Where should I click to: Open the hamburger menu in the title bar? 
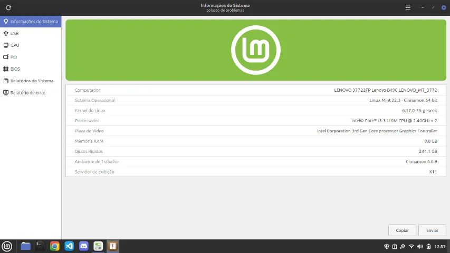point(408,8)
